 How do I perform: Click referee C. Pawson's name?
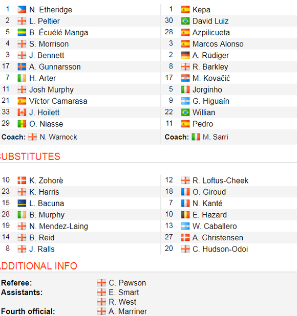[x=127, y=283]
